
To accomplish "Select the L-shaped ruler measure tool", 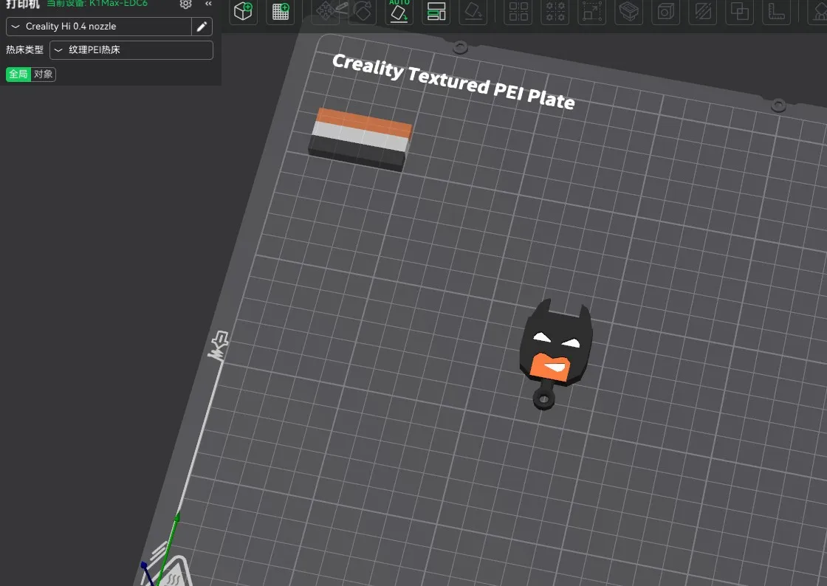I will click(777, 11).
